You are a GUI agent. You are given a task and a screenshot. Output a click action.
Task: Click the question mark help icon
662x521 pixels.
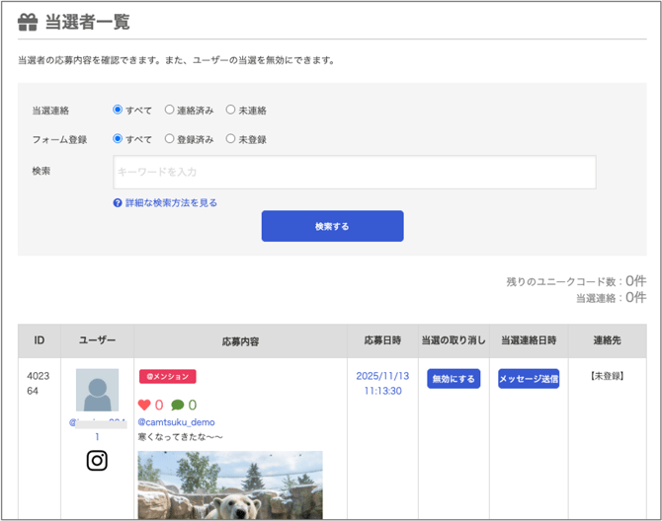tap(118, 203)
